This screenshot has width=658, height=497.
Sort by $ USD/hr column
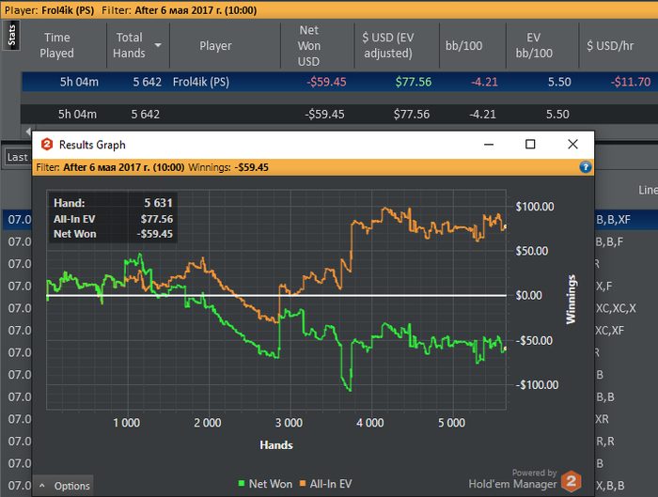pos(616,45)
